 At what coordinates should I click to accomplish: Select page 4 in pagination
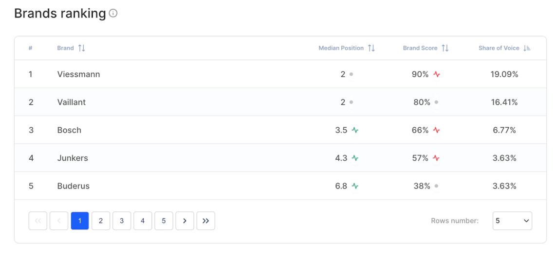pyautogui.click(x=143, y=221)
